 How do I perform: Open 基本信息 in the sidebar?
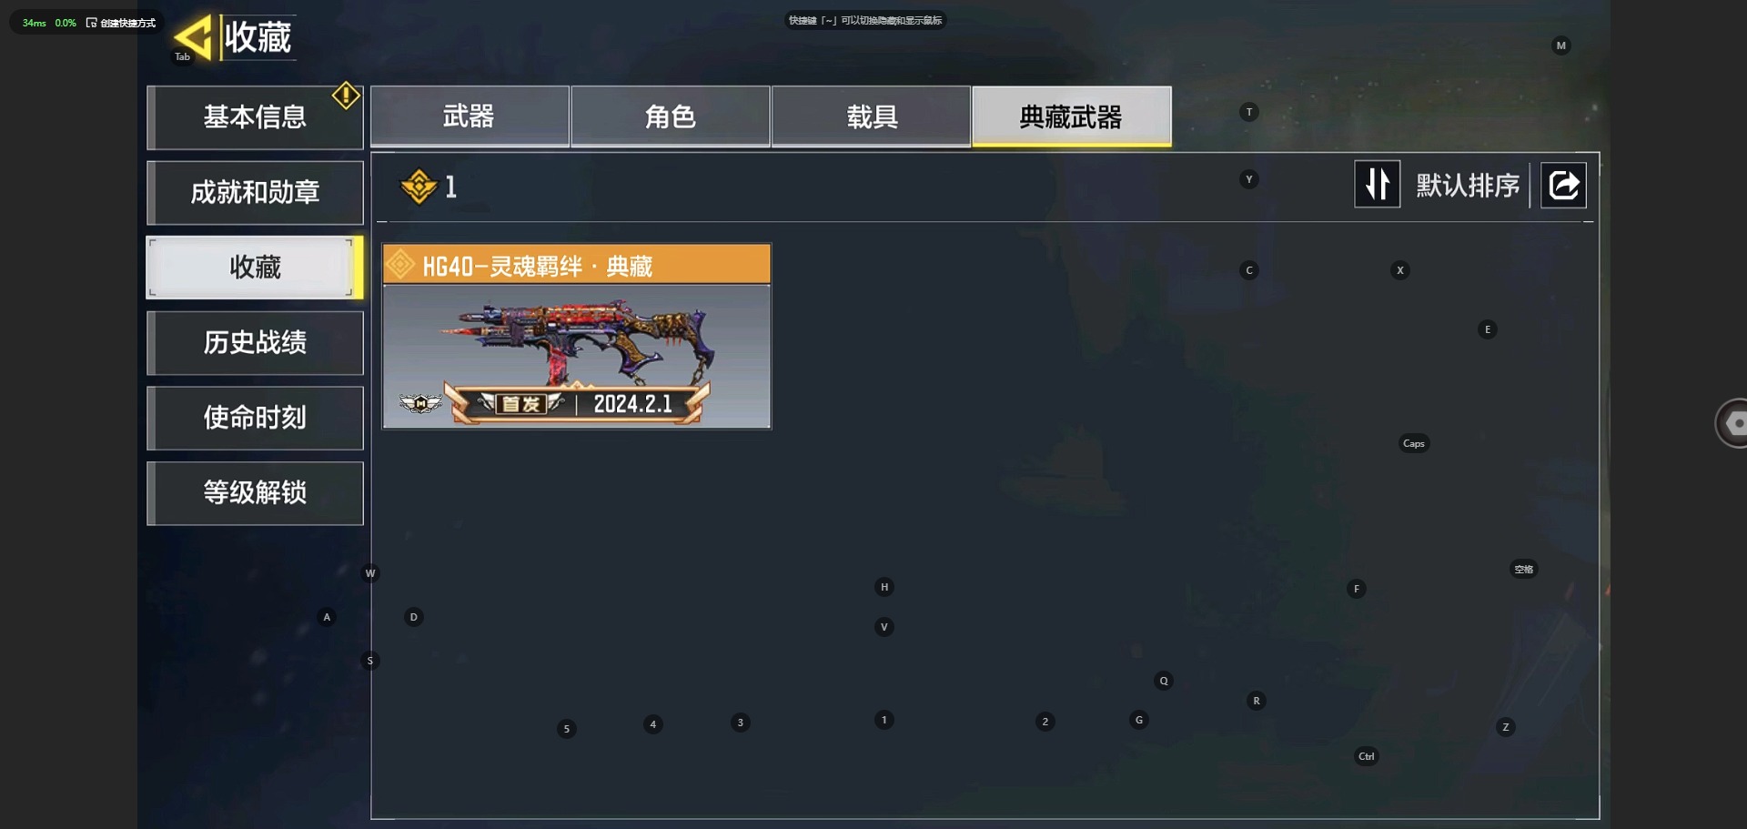coord(255,117)
